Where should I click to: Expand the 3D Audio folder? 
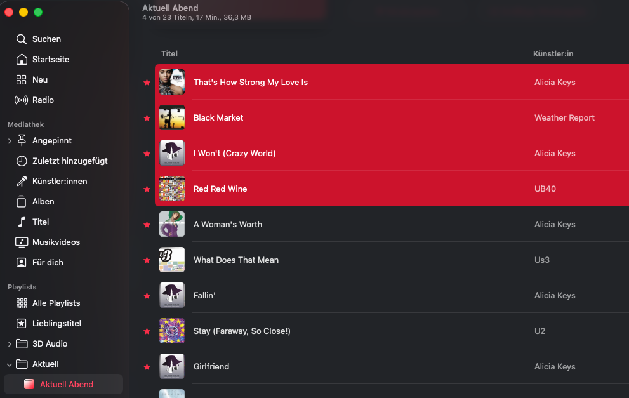pos(10,344)
